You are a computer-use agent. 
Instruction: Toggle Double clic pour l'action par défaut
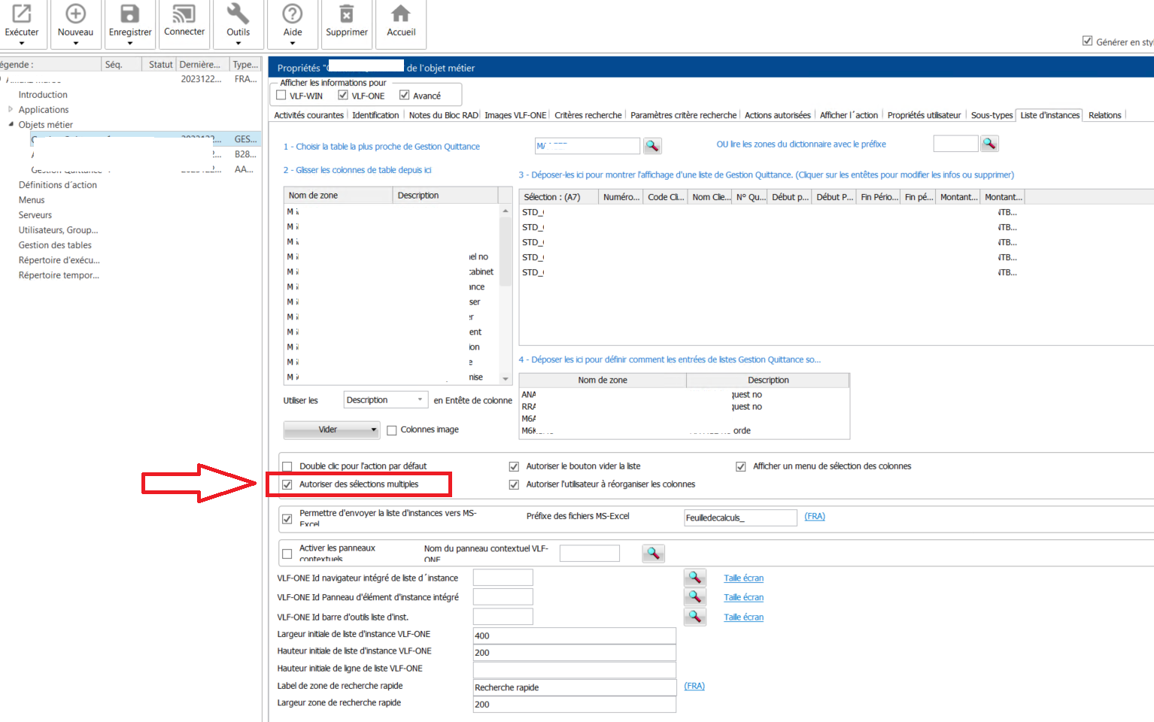point(287,466)
